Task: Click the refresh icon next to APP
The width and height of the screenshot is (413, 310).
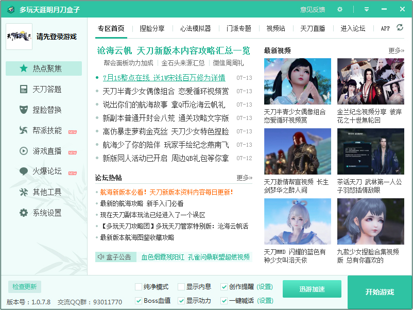Action: point(400,27)
